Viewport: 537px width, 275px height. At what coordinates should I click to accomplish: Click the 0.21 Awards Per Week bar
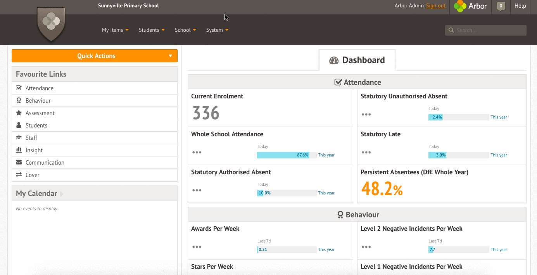[287, 249]
